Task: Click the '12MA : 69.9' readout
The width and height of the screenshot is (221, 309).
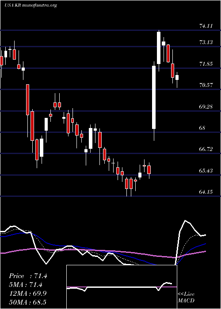Action: [x=28, y=294]
